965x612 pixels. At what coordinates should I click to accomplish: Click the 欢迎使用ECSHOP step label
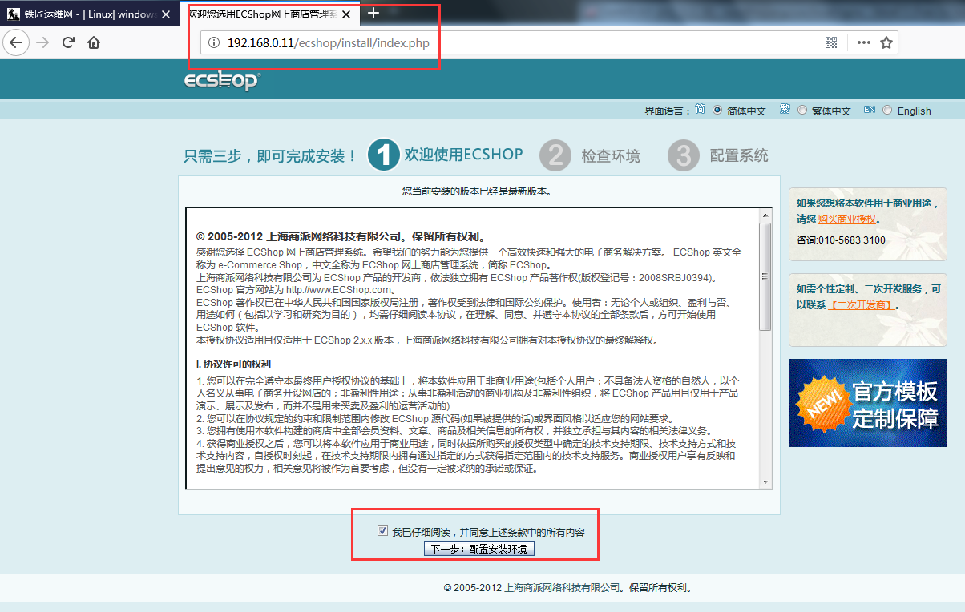[463, 155]
